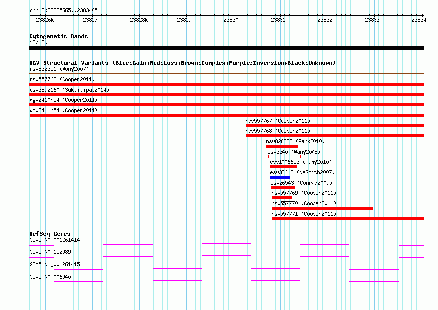Click the magenta SOX5 NM_001261415 transcript line
Screen dimensions: 438x310
click(226, 269)
